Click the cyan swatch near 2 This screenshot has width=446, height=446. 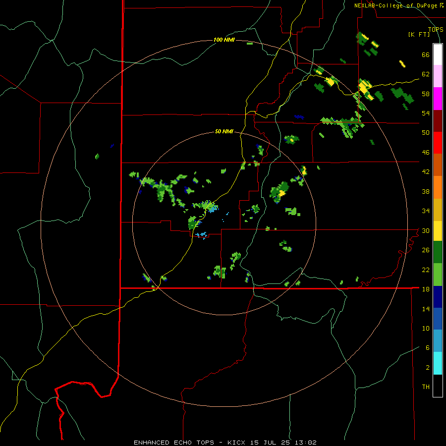pyautogui.click(x=438, y=363)
